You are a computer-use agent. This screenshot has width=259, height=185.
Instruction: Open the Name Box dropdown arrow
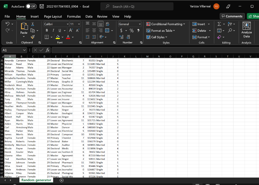tap(25, 50)
